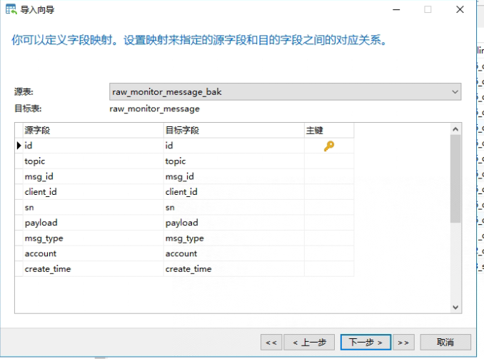Click the Next step button
The height and width of the screenshot is (359, 484).
click(365, 342)
